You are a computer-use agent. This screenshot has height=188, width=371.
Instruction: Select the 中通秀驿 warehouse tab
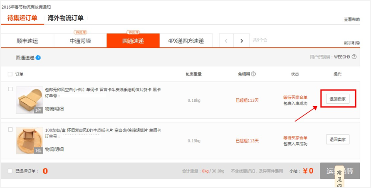[80, 41]
